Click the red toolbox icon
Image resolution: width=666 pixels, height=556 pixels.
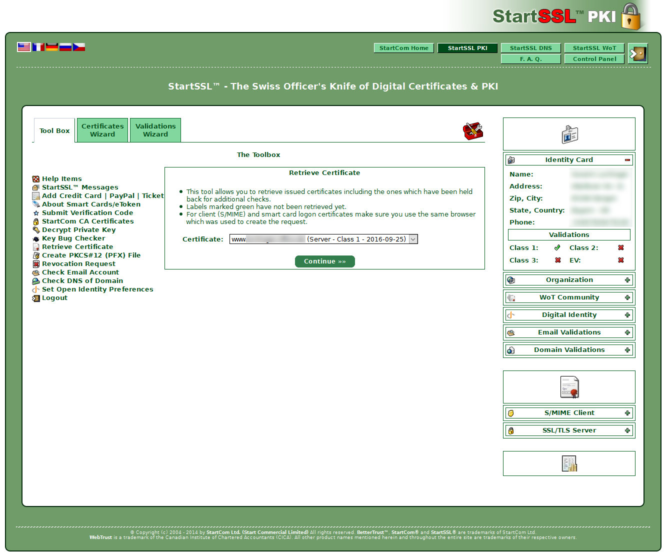(x=472, y=131)
